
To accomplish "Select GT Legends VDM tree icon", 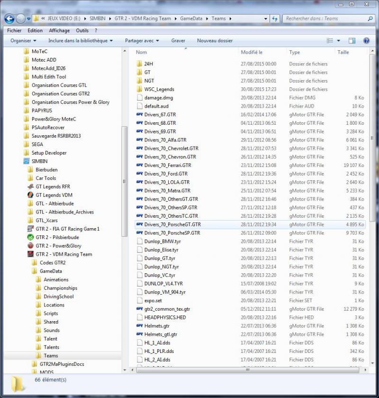I will [x=30, y=195].
